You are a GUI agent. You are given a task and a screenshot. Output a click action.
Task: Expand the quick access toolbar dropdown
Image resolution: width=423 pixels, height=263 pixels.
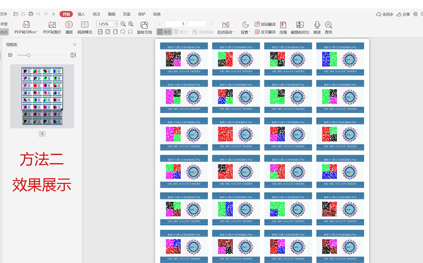[x=54, y=14]
